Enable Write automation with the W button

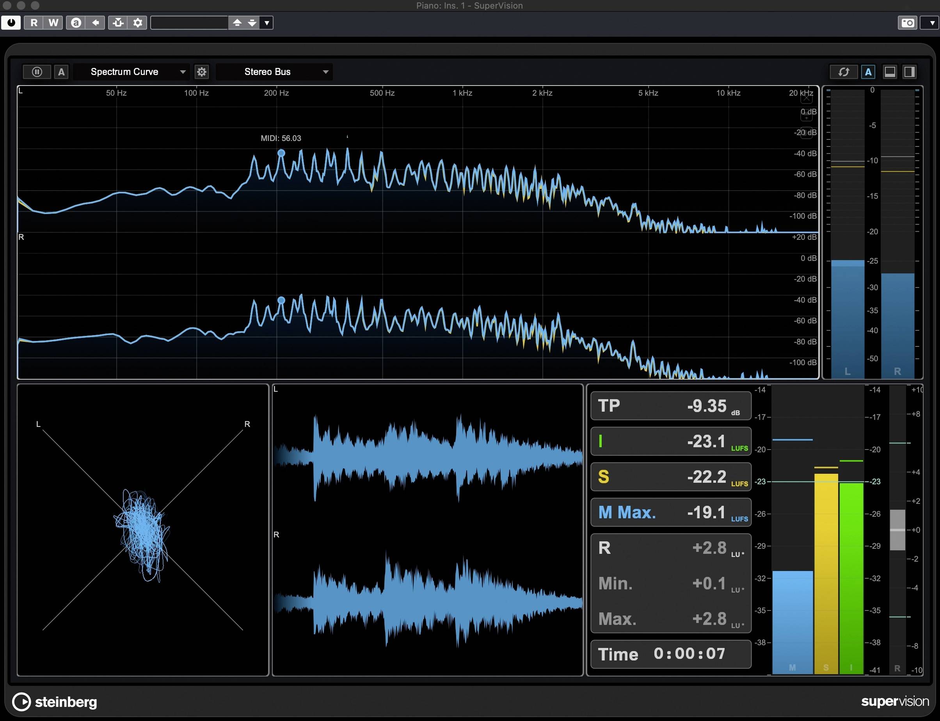53,23
